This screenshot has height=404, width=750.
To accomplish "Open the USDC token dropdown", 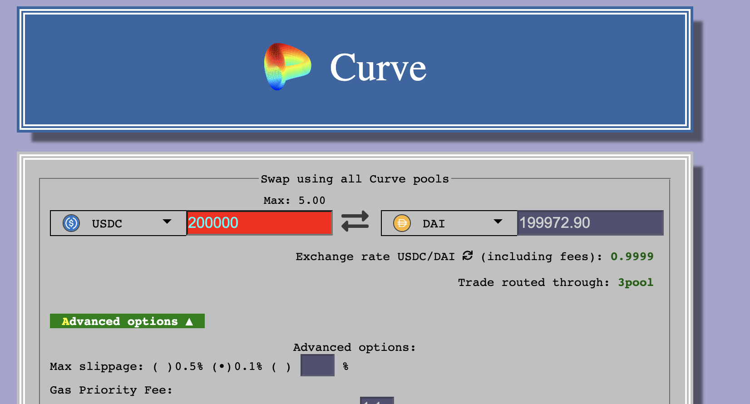I will pyautogui.click(x=118, y=223).
